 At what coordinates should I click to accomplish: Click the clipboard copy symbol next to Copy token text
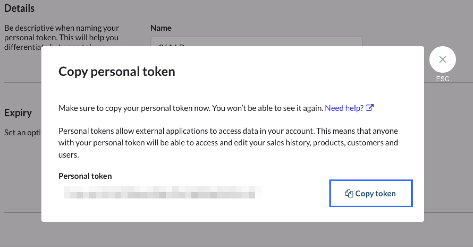click(x=349, y=193)
